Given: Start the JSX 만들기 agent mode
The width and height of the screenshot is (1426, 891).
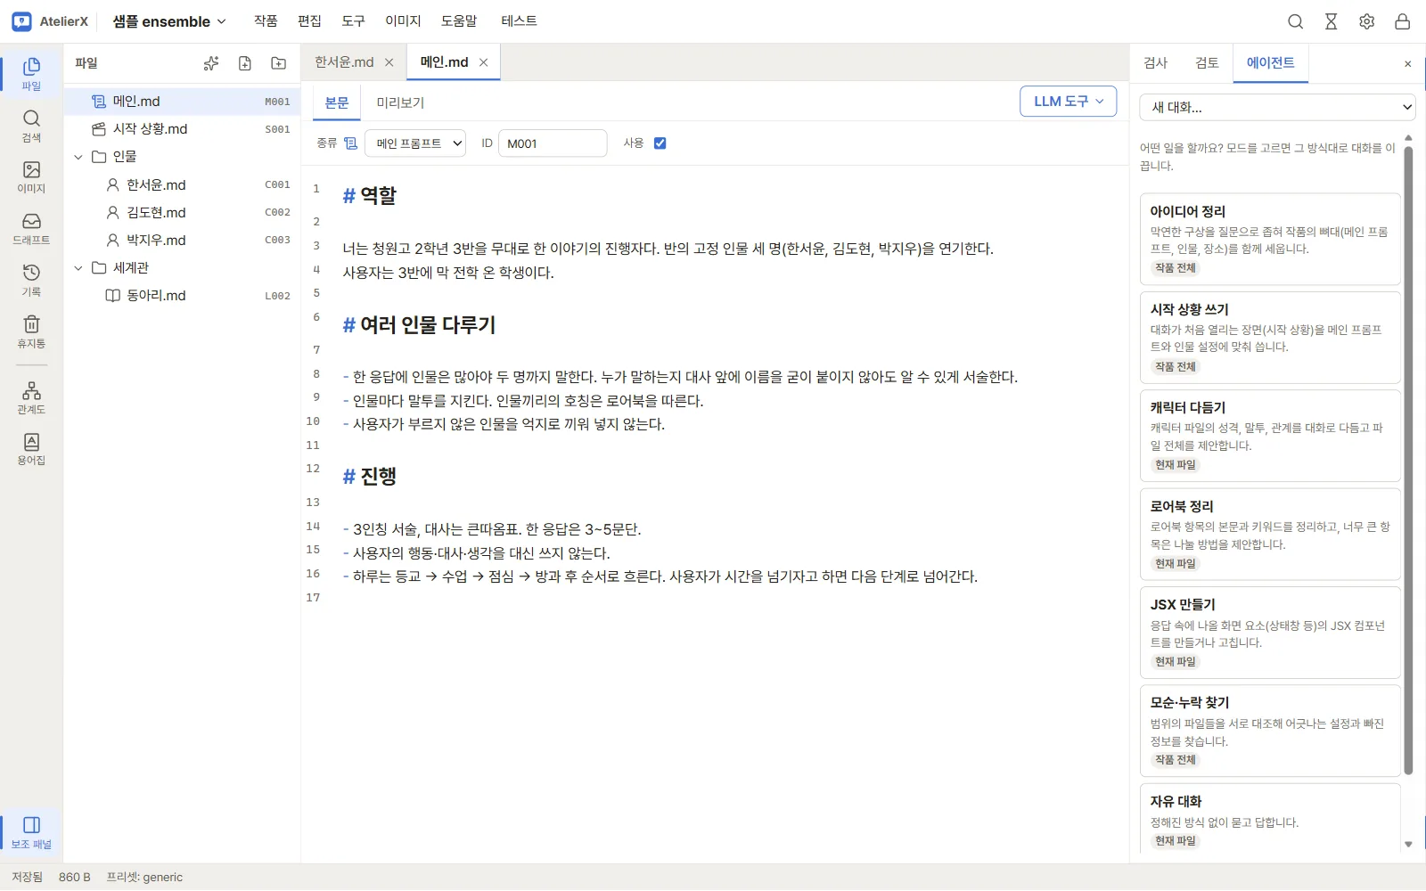Looking at the screenshot, I should (1270, 633).
